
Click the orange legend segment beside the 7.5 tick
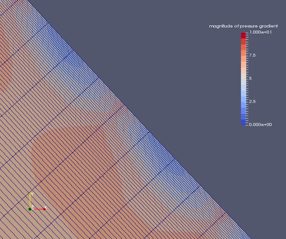[x=243, y=55]
